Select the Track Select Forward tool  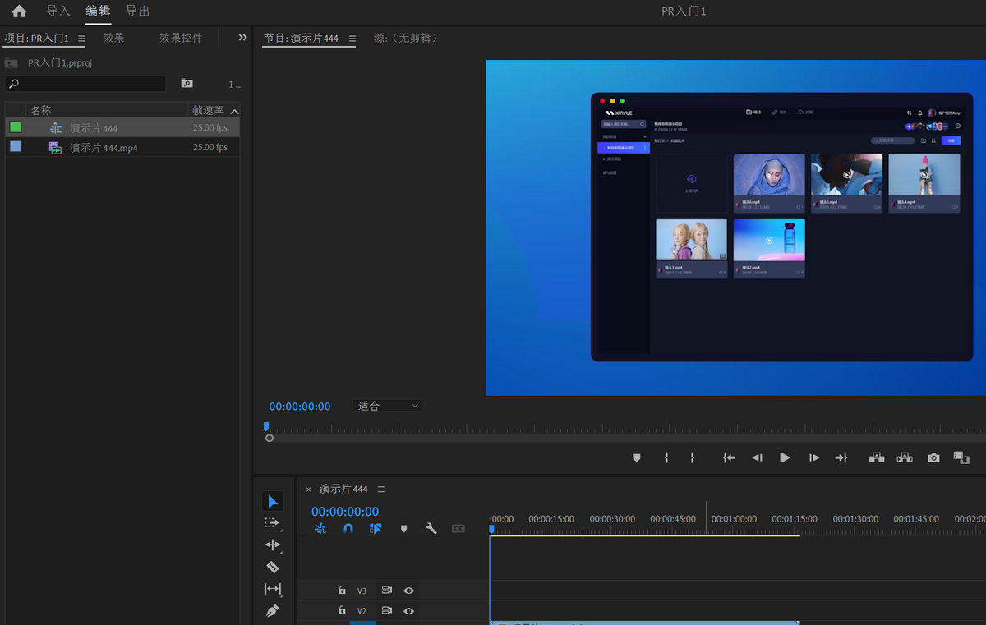click(x=272, y=522)
